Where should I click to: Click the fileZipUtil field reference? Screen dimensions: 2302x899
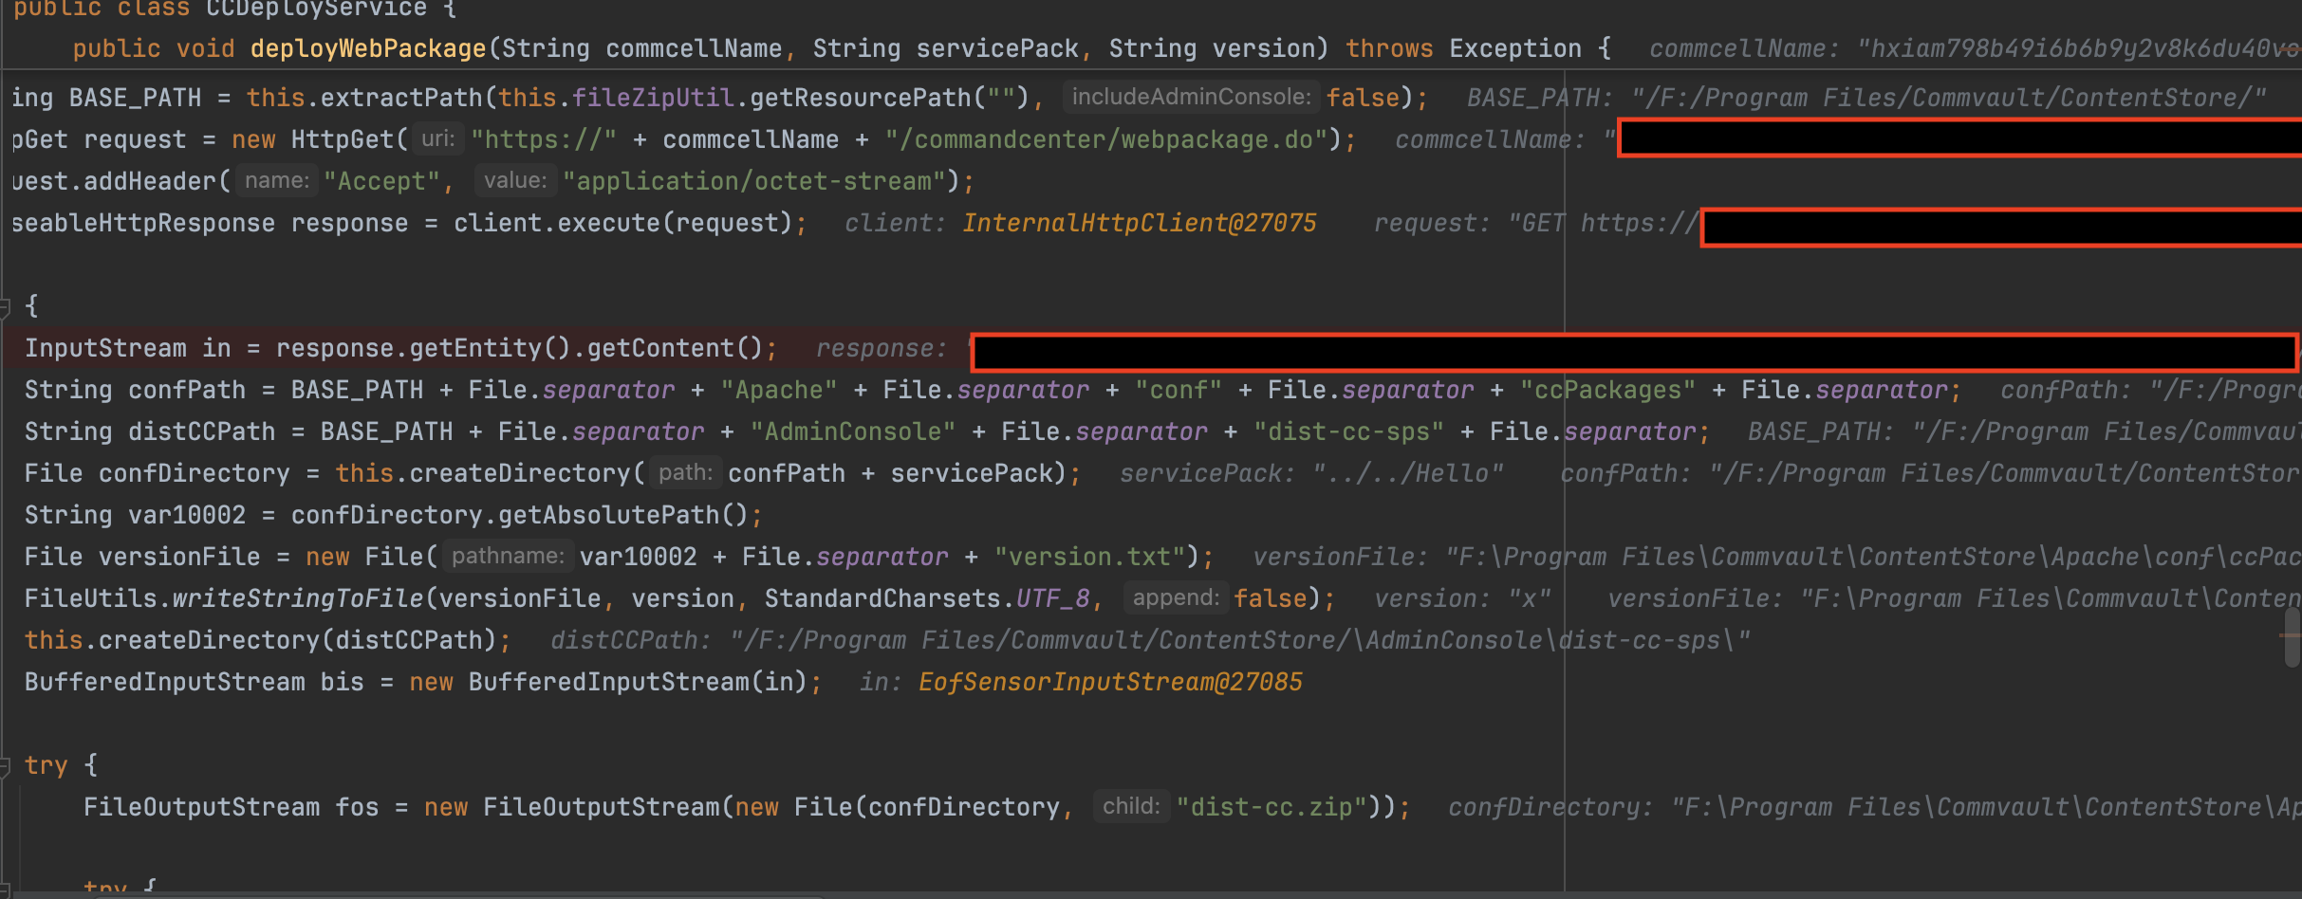(653, 98)
